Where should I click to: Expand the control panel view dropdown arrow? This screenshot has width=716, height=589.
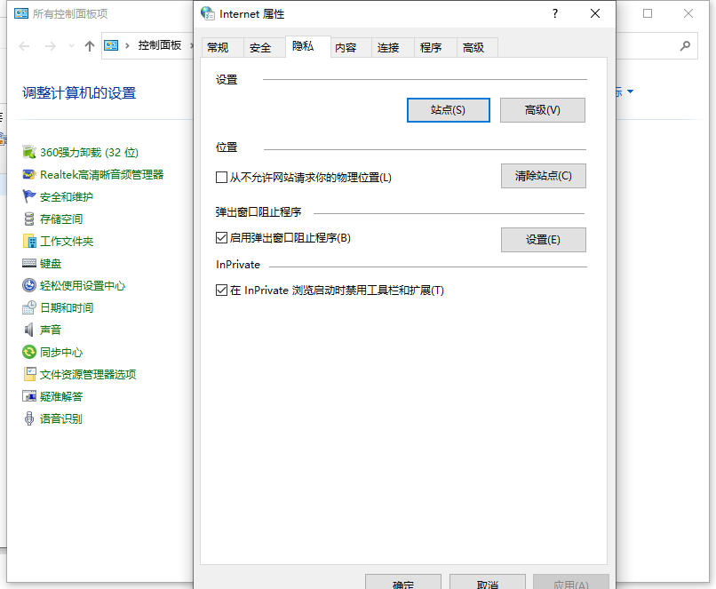pyautogui.click(x=630, y=92)
